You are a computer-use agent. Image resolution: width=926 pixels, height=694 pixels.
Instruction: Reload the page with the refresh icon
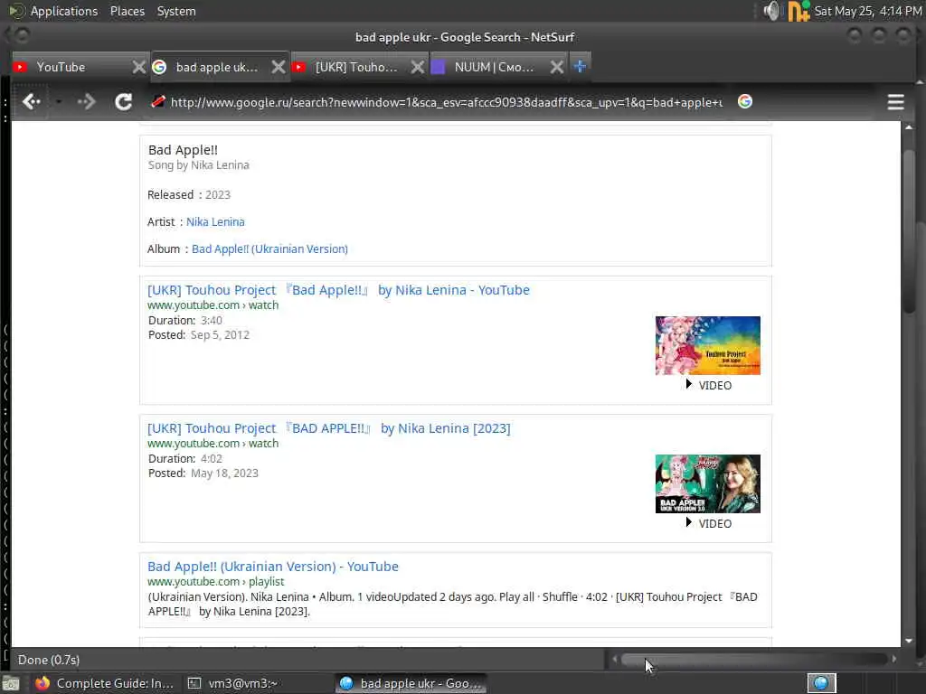click(123, 102)
